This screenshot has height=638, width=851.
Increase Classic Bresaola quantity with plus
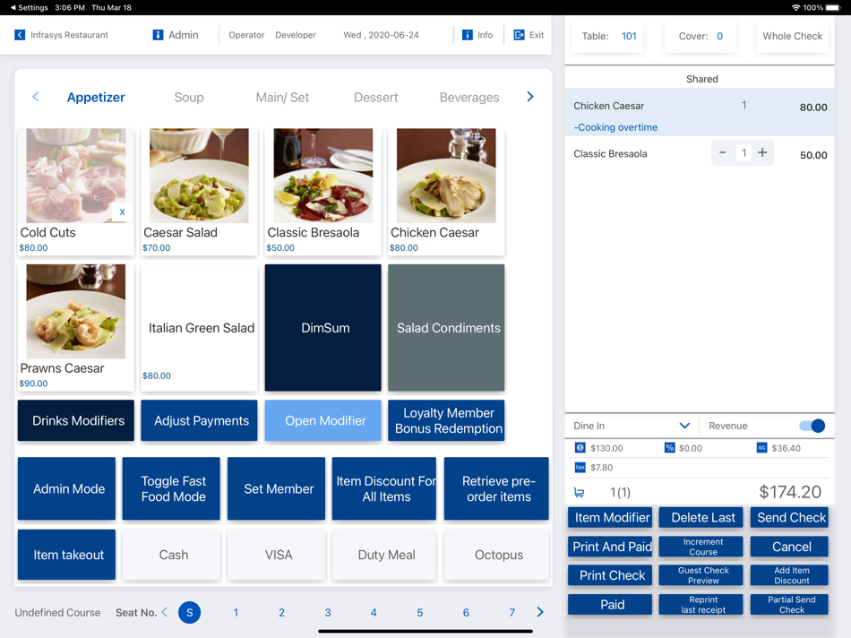click(x=762, y=152)
